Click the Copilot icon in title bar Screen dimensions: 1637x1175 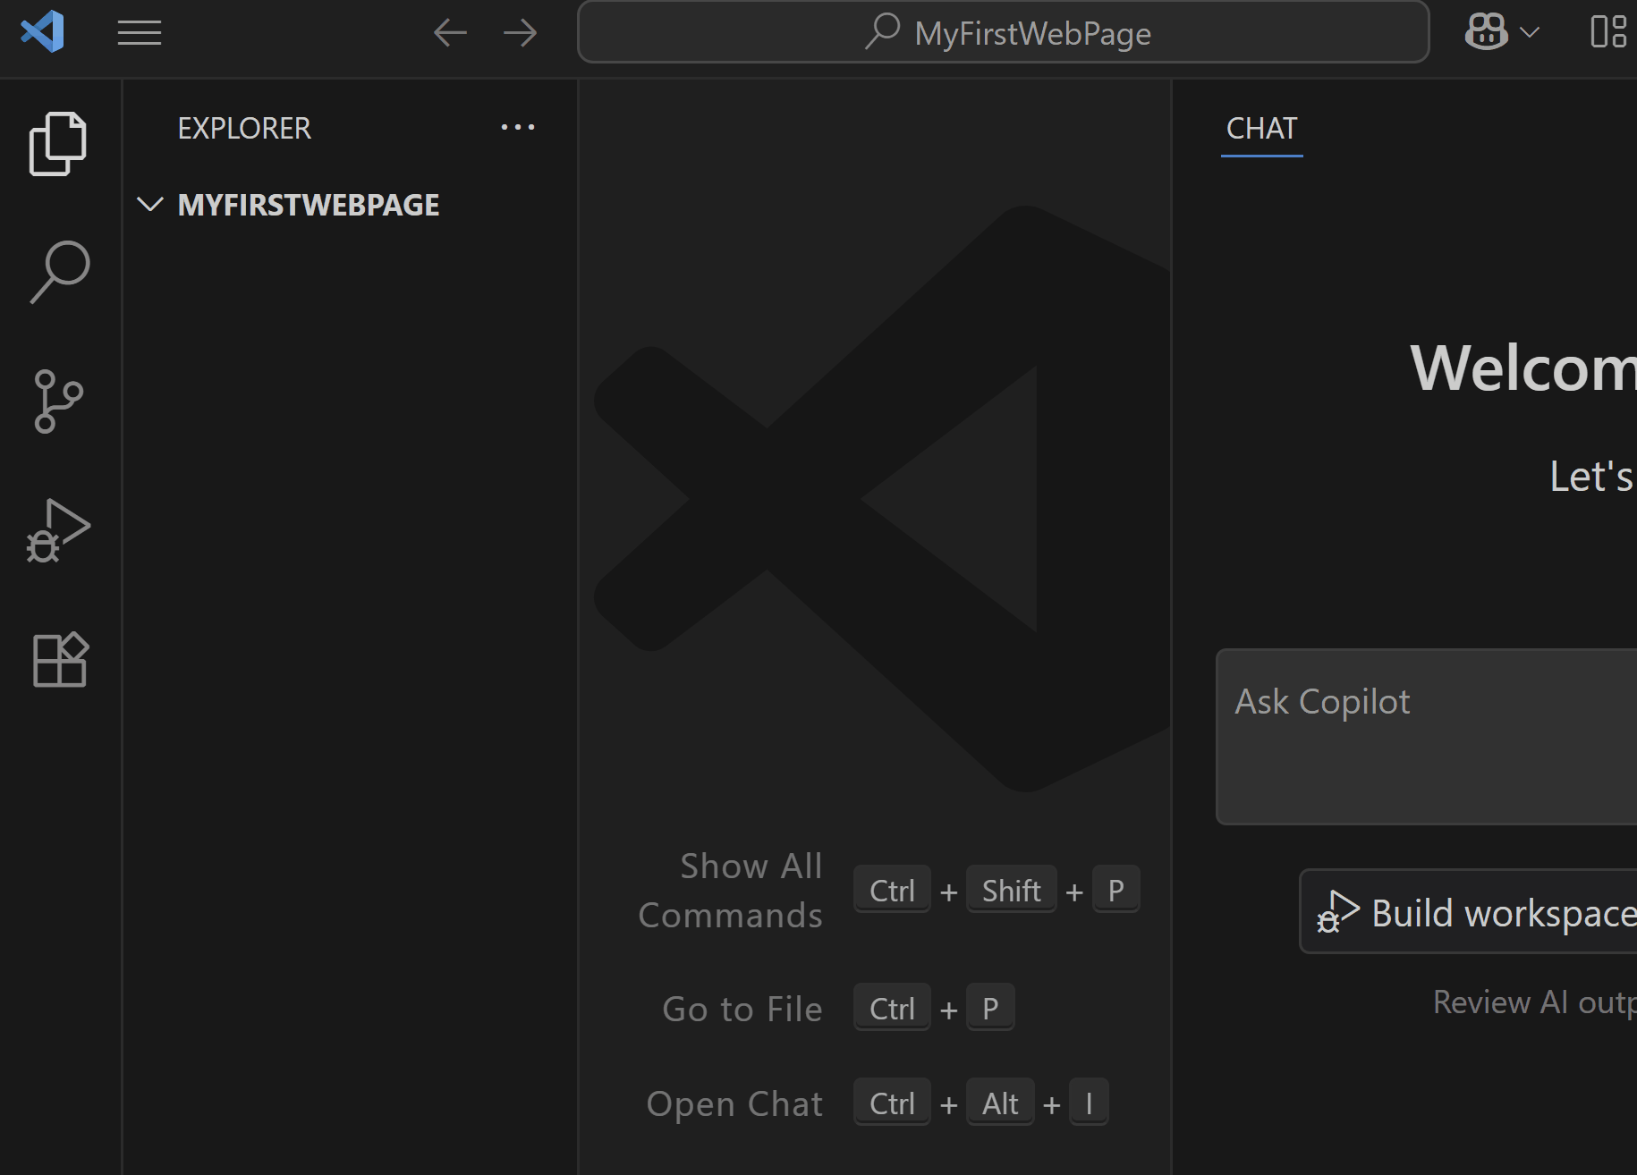click(x=1485, y=32)
